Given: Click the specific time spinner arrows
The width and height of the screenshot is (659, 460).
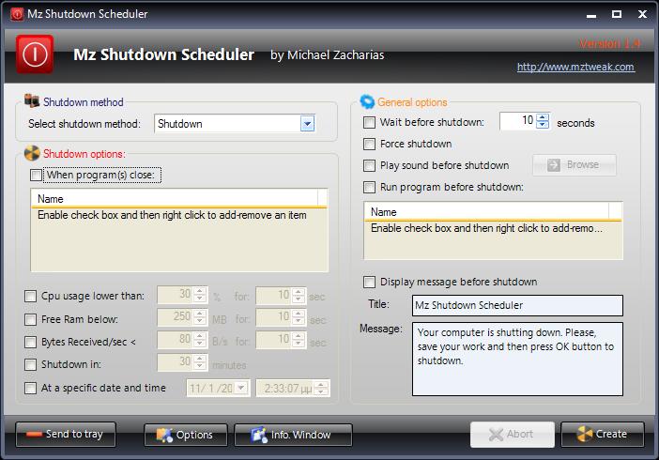Looking at the screenshot, I should [321, 388].
